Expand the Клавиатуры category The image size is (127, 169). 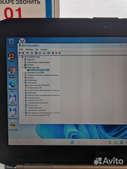[23, 80]
